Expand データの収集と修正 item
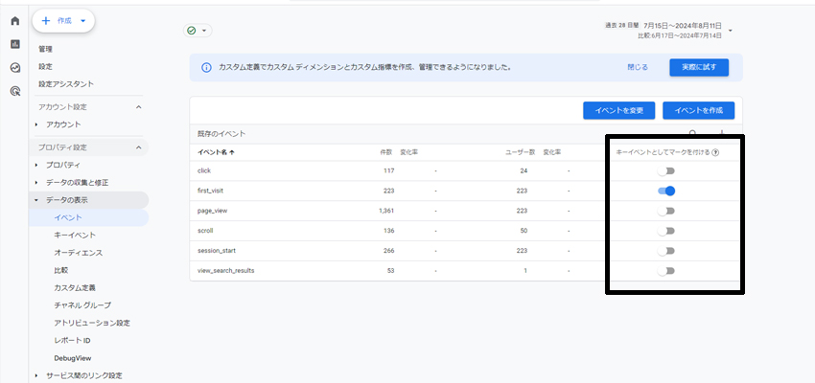This screenshot has width=815, height=383. click(36, 183)
